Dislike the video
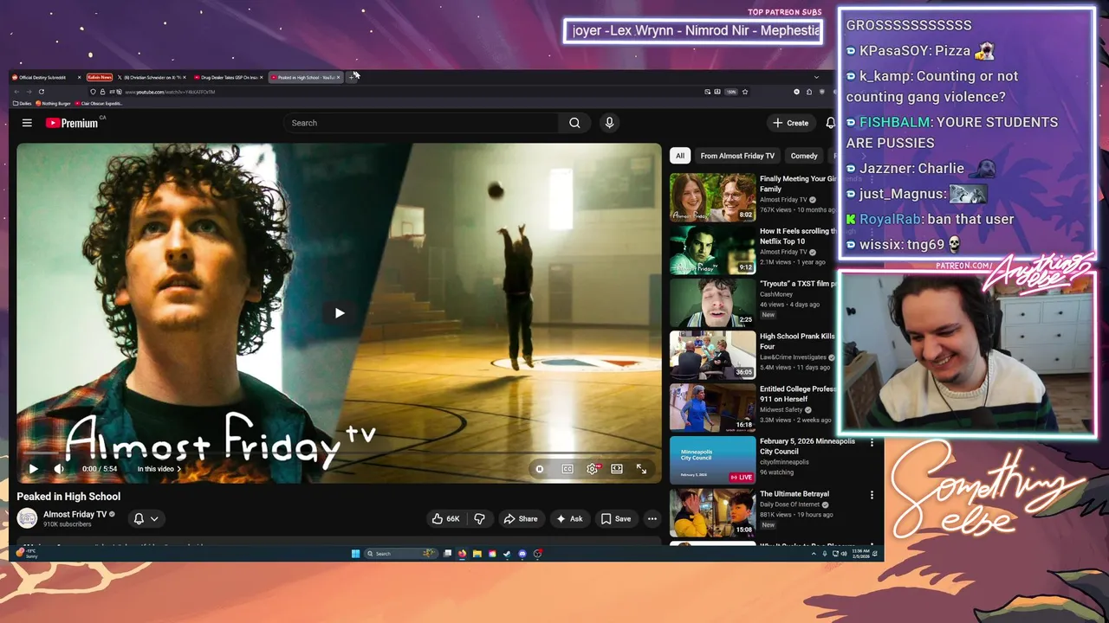The height and width of the screenshot is (623, 1109). tap(479, 518)
